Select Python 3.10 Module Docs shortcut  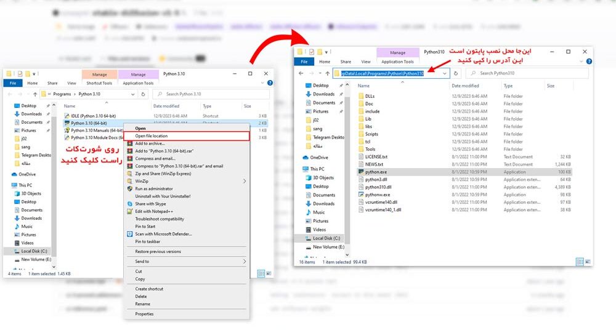(97, 138)
